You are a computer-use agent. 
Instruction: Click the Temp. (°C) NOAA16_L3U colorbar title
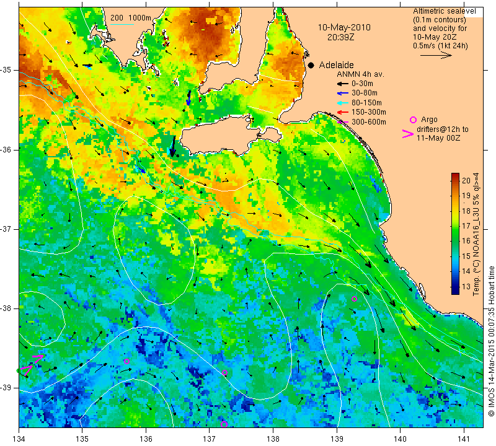tap(476, 235)
